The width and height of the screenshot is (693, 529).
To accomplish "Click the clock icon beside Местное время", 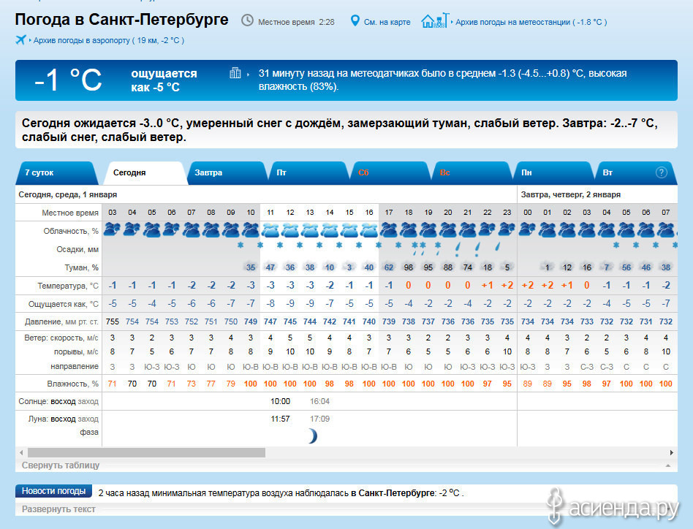I will pos(247,20).
